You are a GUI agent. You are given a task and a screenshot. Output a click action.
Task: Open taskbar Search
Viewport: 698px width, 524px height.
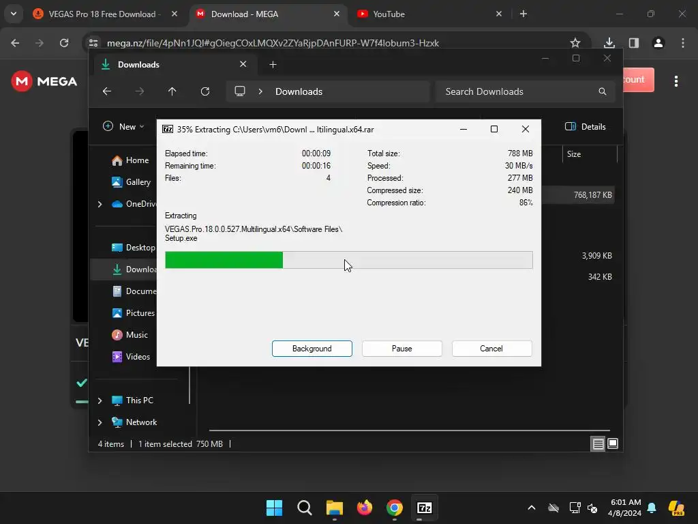(305, 508)
